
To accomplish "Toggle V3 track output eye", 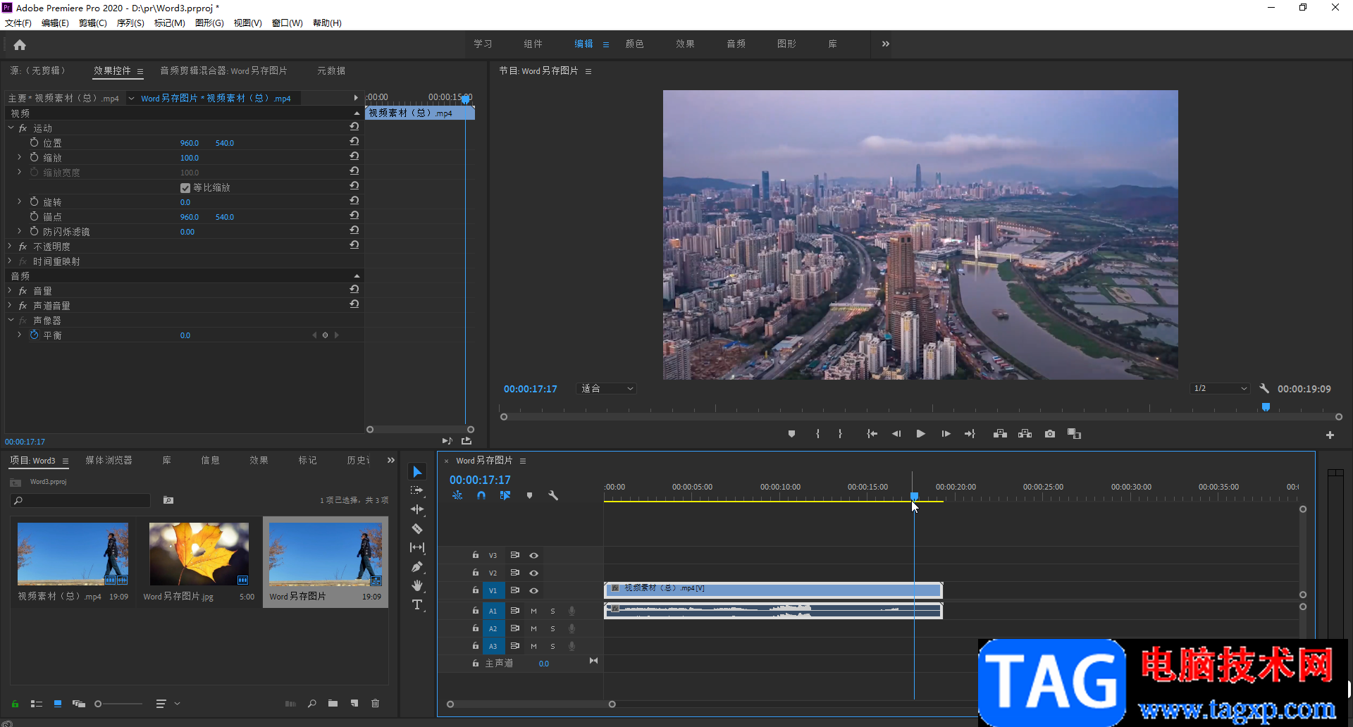I will click(x=533, y=555).
